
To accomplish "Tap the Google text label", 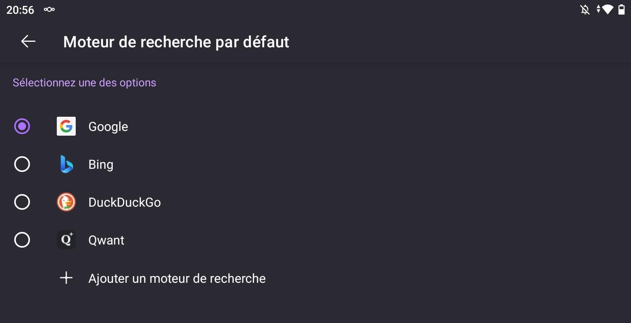I will tap(108, 127).
